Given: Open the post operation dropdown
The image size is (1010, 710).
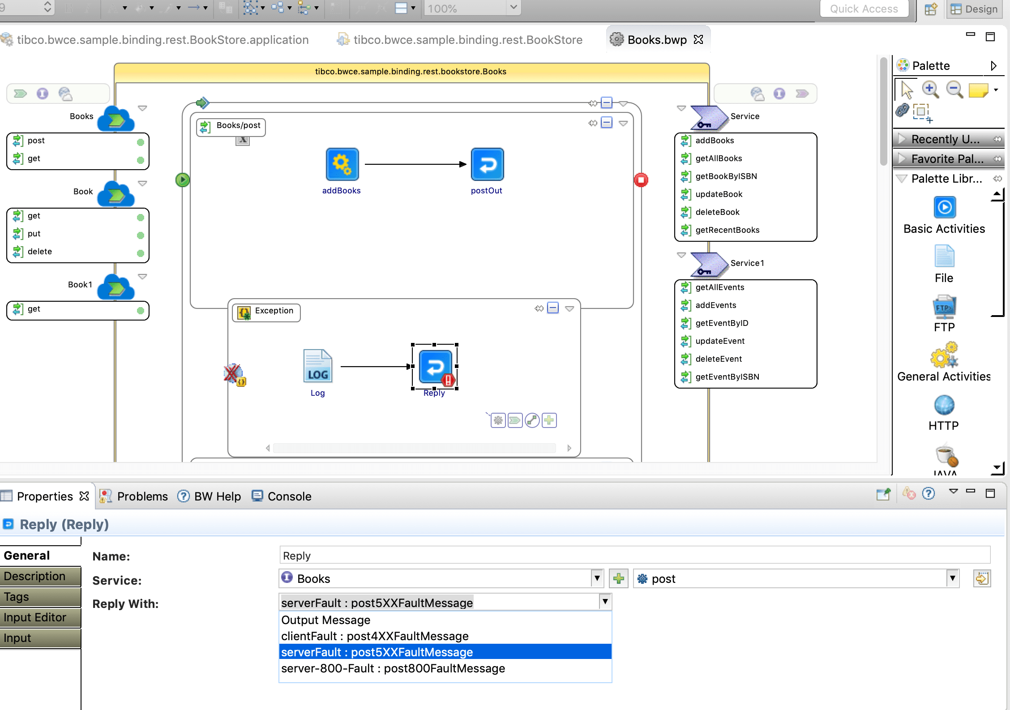Looking at the screenshot, I should tap(952, 578).
